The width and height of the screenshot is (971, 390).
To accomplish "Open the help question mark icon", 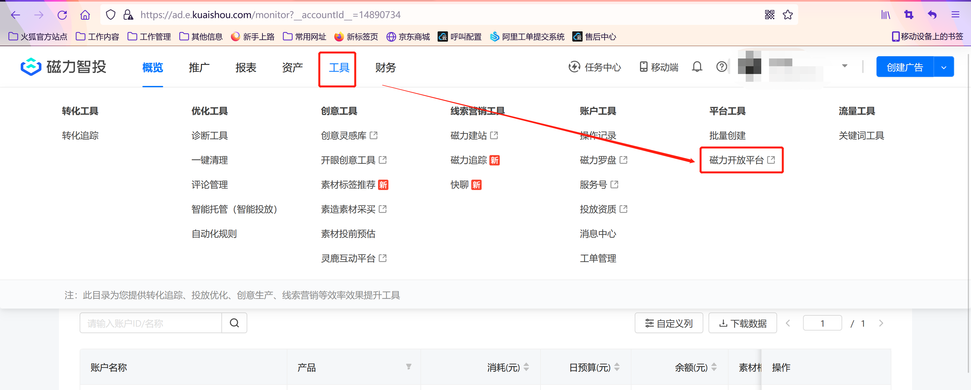I will point(721,67).
